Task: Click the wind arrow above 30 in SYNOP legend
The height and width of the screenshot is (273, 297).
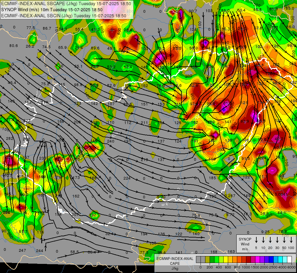Action: click(277, 240)
